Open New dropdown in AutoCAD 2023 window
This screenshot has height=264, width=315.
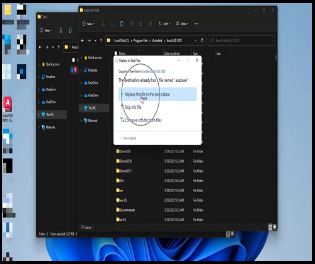click(88, 24)
